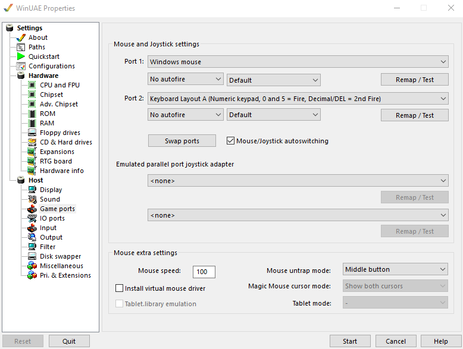
Task: Click the About checkmark icon in tree
Action: click(x=21, y=38)
